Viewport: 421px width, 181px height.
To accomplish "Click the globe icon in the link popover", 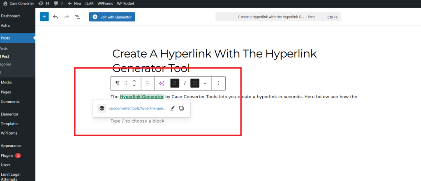I will click(x=102, y=108).
